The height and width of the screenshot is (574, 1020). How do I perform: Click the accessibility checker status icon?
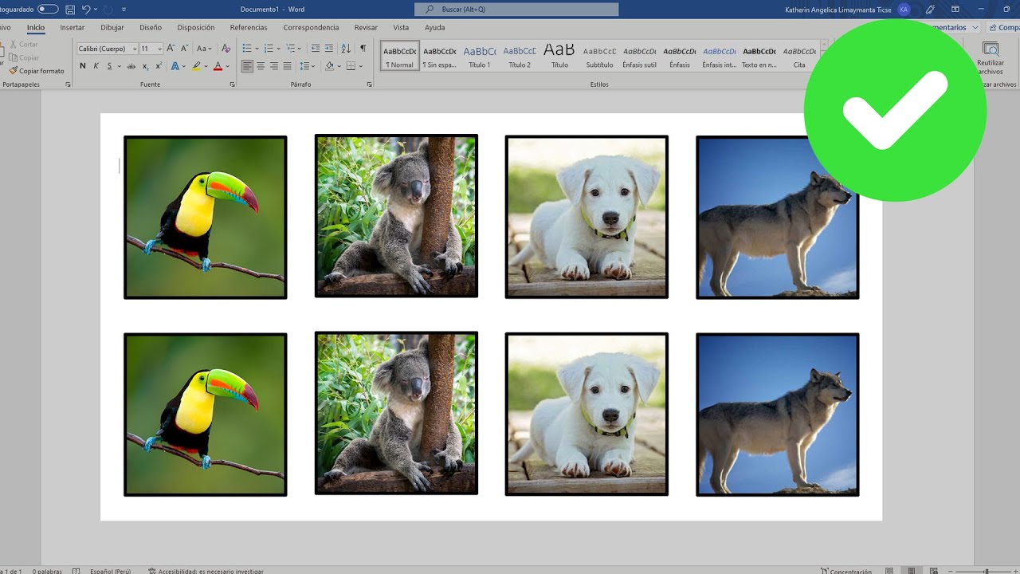[x=151, y=571]
